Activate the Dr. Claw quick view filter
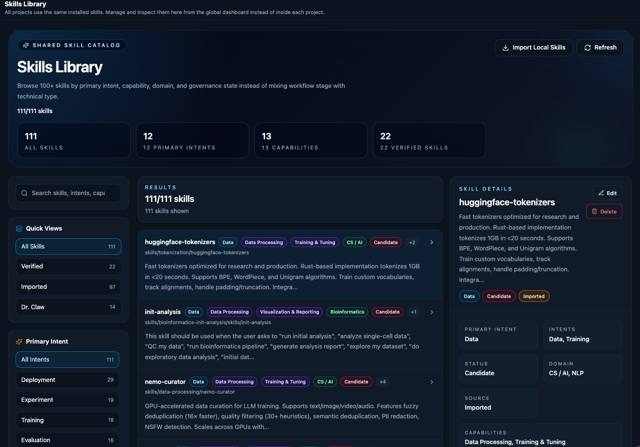640x447 pixels. (x=68, y=307)
